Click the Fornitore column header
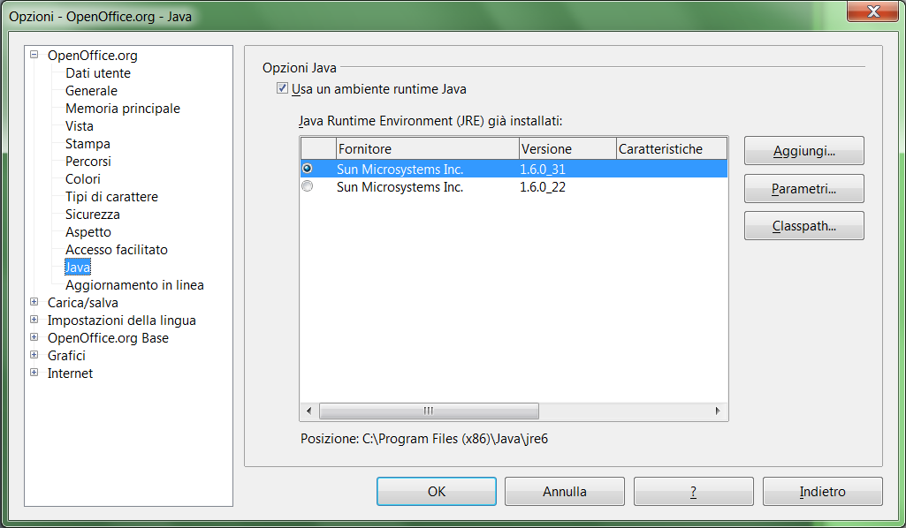 [428, 148]
